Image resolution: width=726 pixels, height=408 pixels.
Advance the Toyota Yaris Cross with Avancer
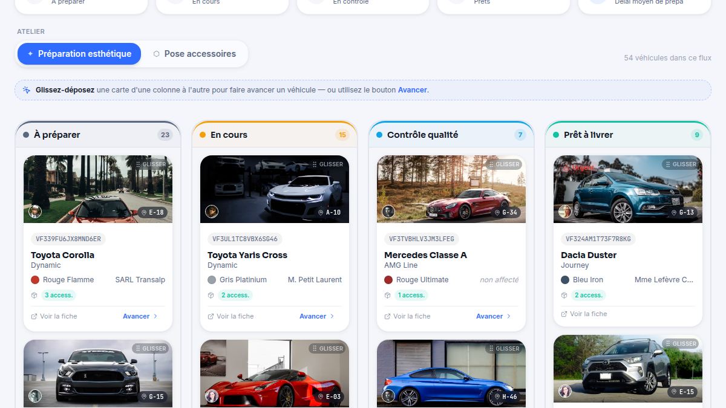317,316
